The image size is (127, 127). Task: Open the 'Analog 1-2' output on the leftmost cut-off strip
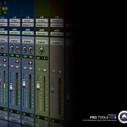[4, 25]
